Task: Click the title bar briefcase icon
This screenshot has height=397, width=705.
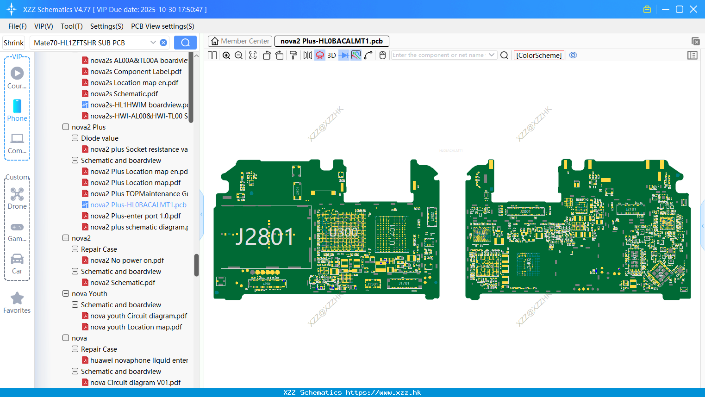Action: (x=647, y=9)
